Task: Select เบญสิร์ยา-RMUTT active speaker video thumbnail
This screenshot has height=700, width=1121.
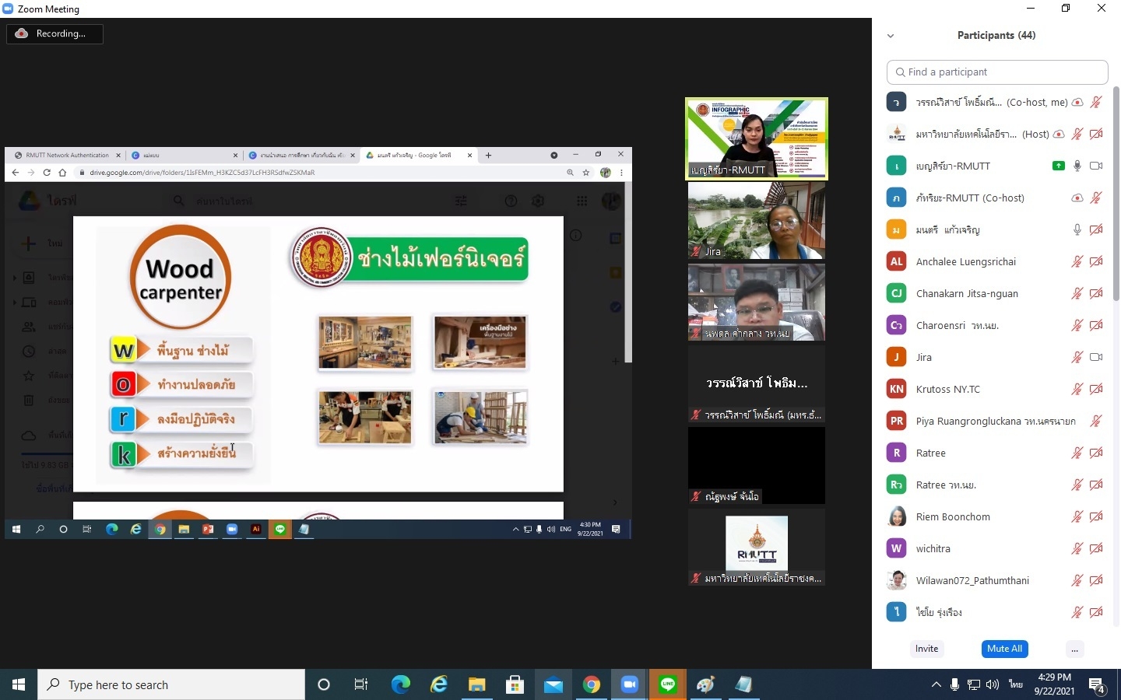Action: click(x=757, y=138)
